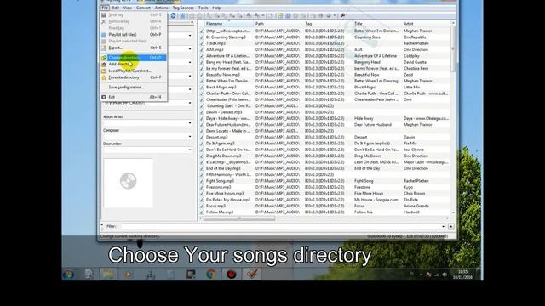
Task: Click the Kygo artist cell
Action: [408, 187]
